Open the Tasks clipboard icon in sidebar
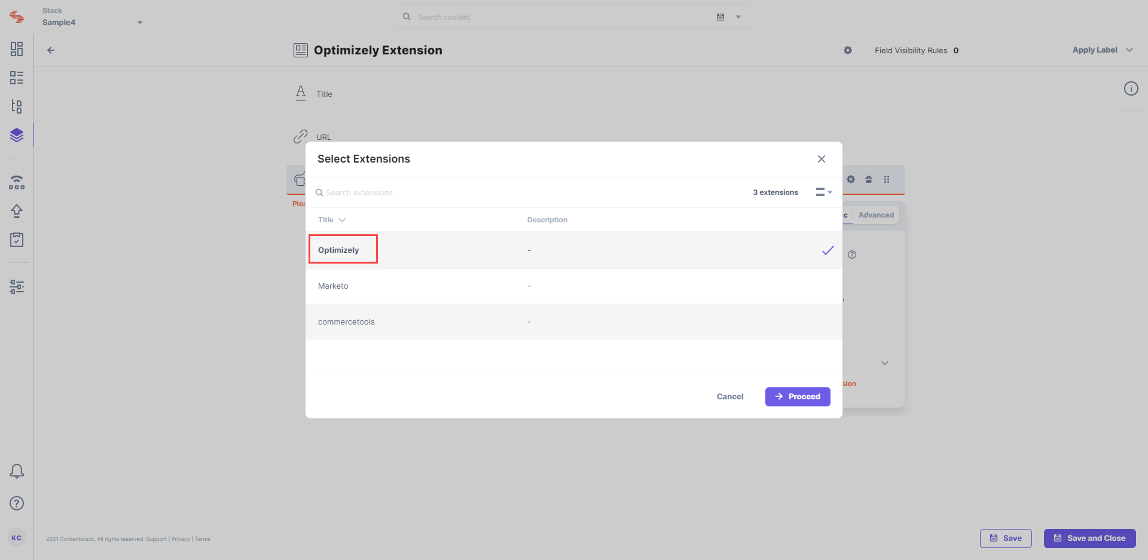 (16, 240)
